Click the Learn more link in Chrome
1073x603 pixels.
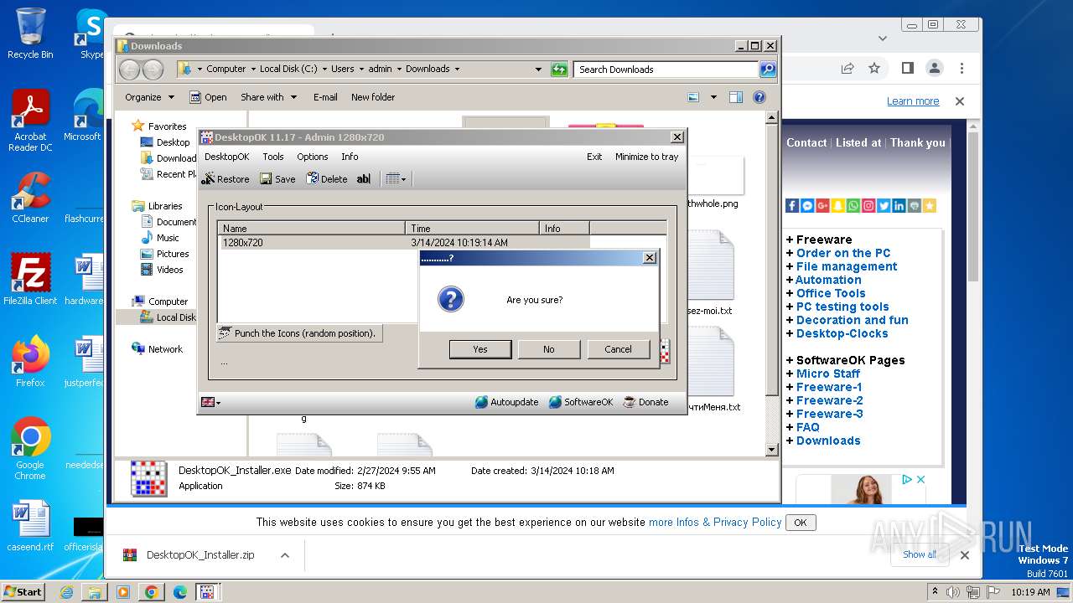(913, 101)
